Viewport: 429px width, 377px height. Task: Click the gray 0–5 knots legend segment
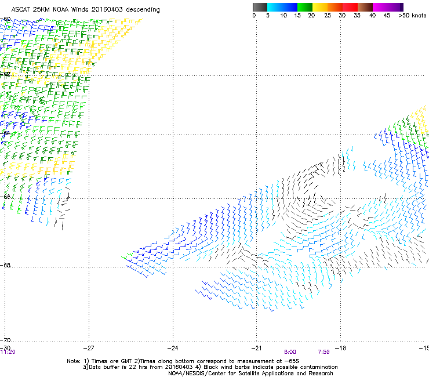tap(260, 7)
